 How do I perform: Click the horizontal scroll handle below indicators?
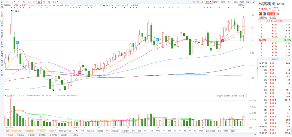[x=130, y=133]
